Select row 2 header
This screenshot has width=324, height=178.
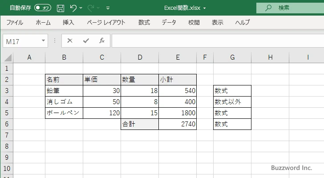[7, 80]
